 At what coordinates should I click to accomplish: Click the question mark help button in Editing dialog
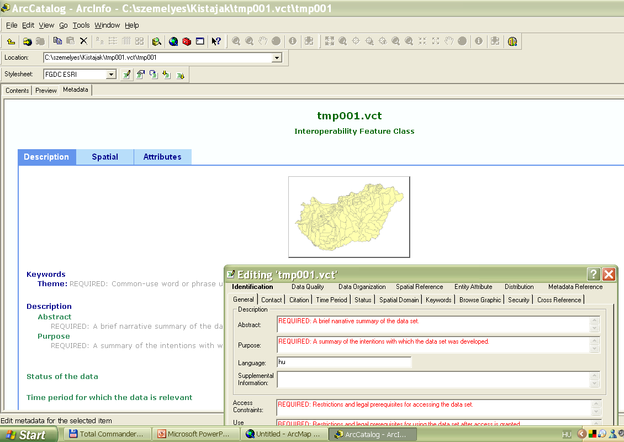pos(594,274)
